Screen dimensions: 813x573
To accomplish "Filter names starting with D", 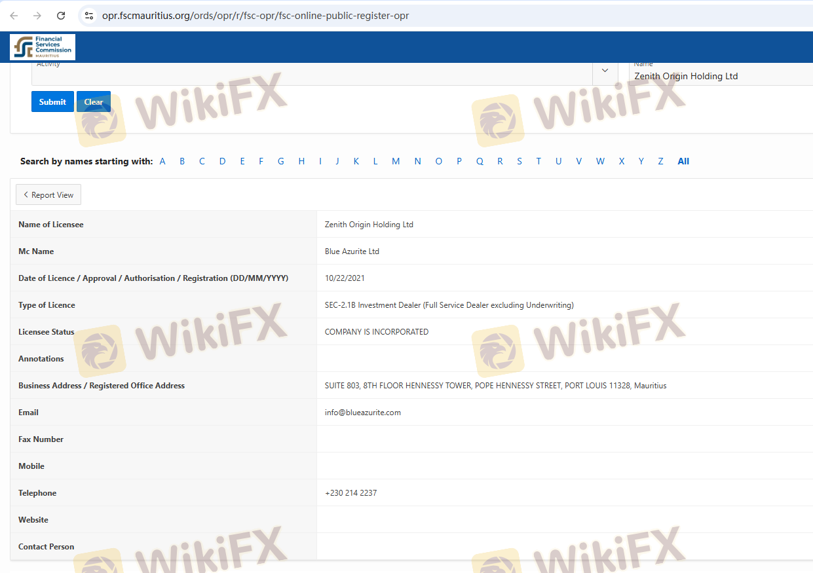I will [222, 161].
